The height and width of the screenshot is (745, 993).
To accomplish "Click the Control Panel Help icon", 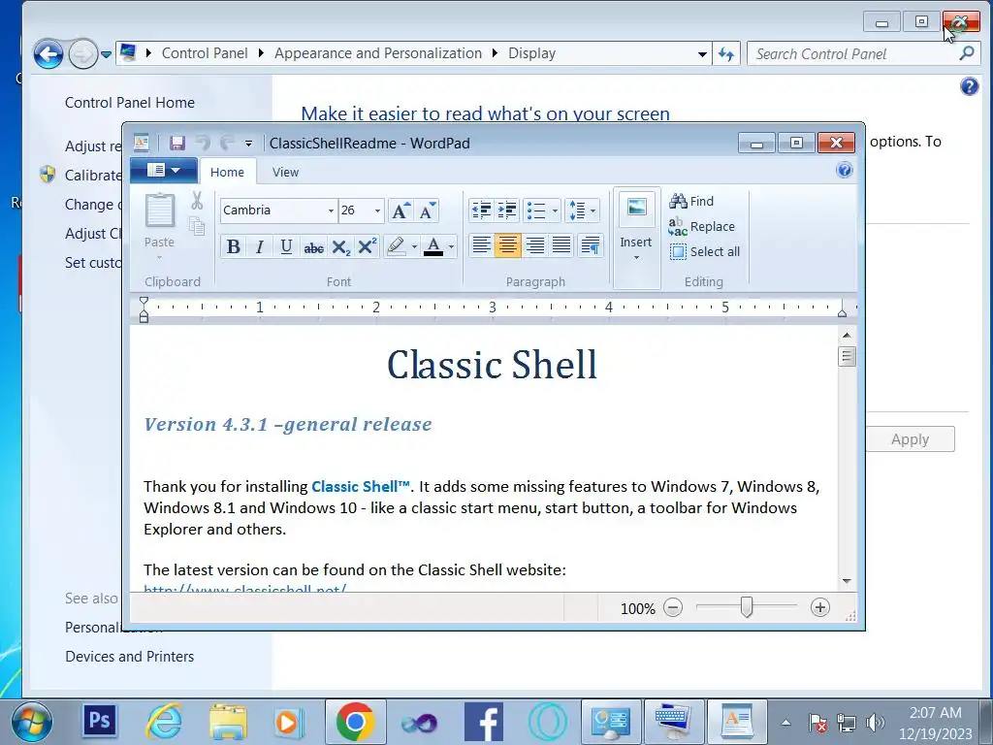I will (x=969, y=86).
